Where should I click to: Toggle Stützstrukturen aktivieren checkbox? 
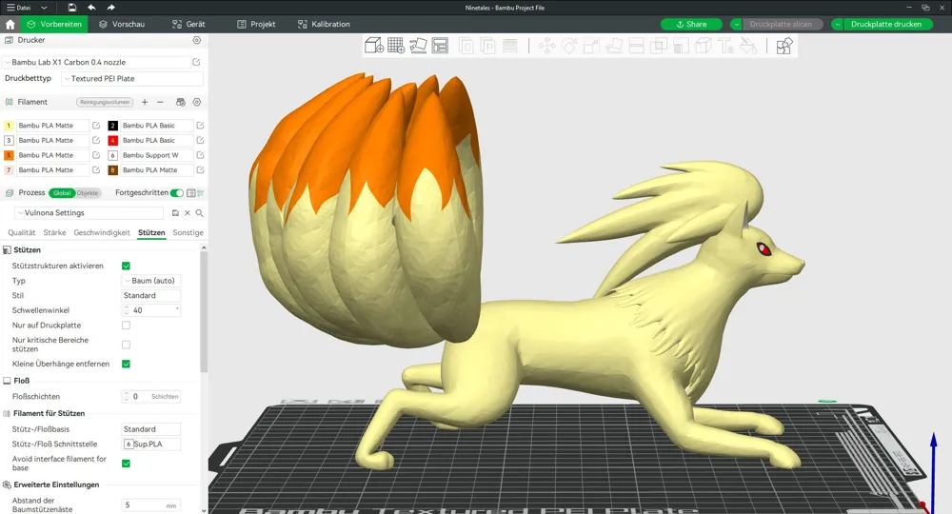click(x=127, y=266)
